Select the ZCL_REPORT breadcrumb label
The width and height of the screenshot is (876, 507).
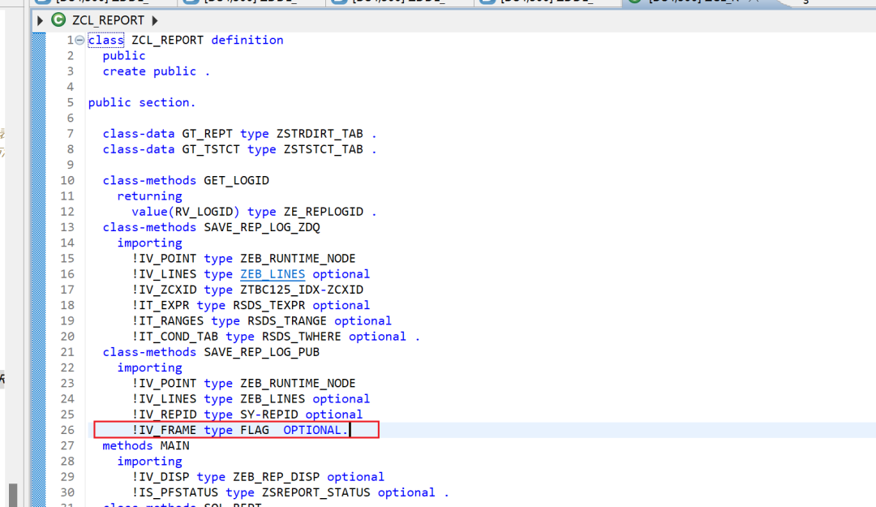tap(109, 20)
